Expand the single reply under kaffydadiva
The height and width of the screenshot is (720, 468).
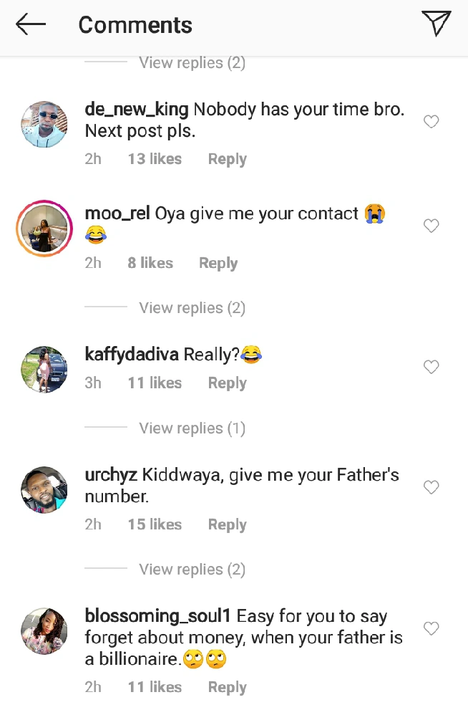click(x=192, y=428)
